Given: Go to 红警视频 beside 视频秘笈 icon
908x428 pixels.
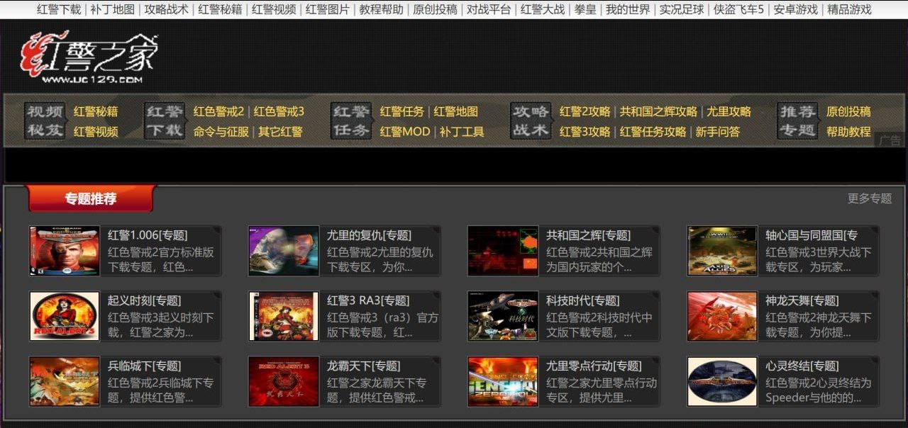Looking at the screenshot, I should point(96,131).
